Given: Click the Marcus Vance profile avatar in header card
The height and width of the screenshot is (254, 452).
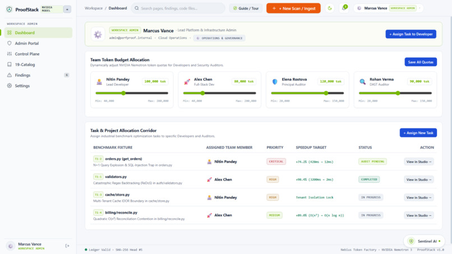Looking at the screenshot, I should pyautogui.click(x=98, y=35).
